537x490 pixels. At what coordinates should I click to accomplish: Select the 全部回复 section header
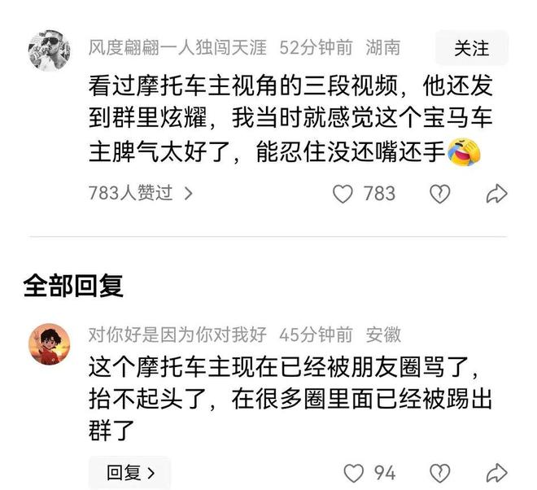(73, 286)
